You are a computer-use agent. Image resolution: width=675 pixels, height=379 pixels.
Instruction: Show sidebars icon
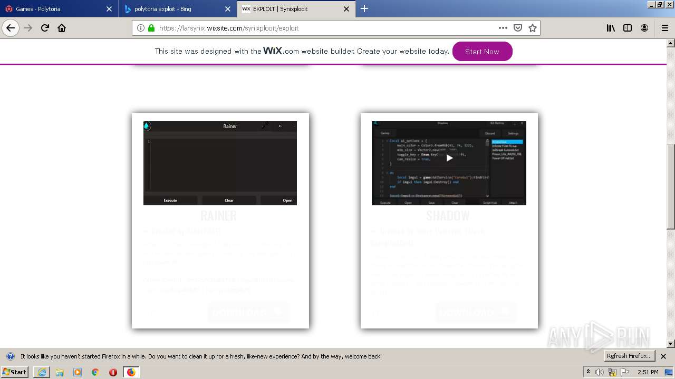click(628, 28)
